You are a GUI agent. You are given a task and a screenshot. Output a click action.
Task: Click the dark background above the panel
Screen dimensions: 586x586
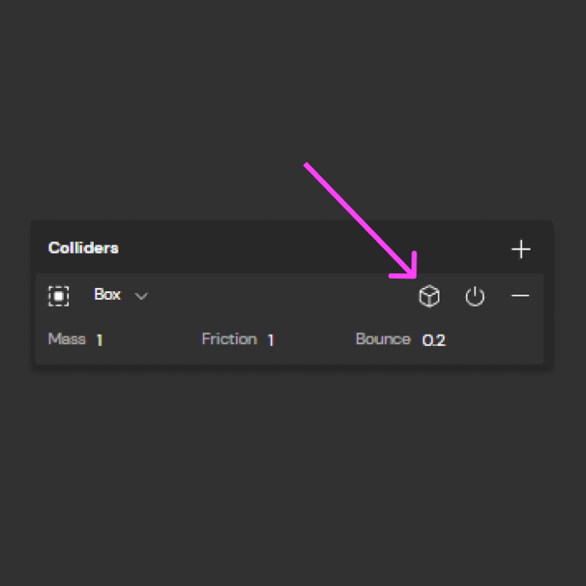click(x=291, y=94)
